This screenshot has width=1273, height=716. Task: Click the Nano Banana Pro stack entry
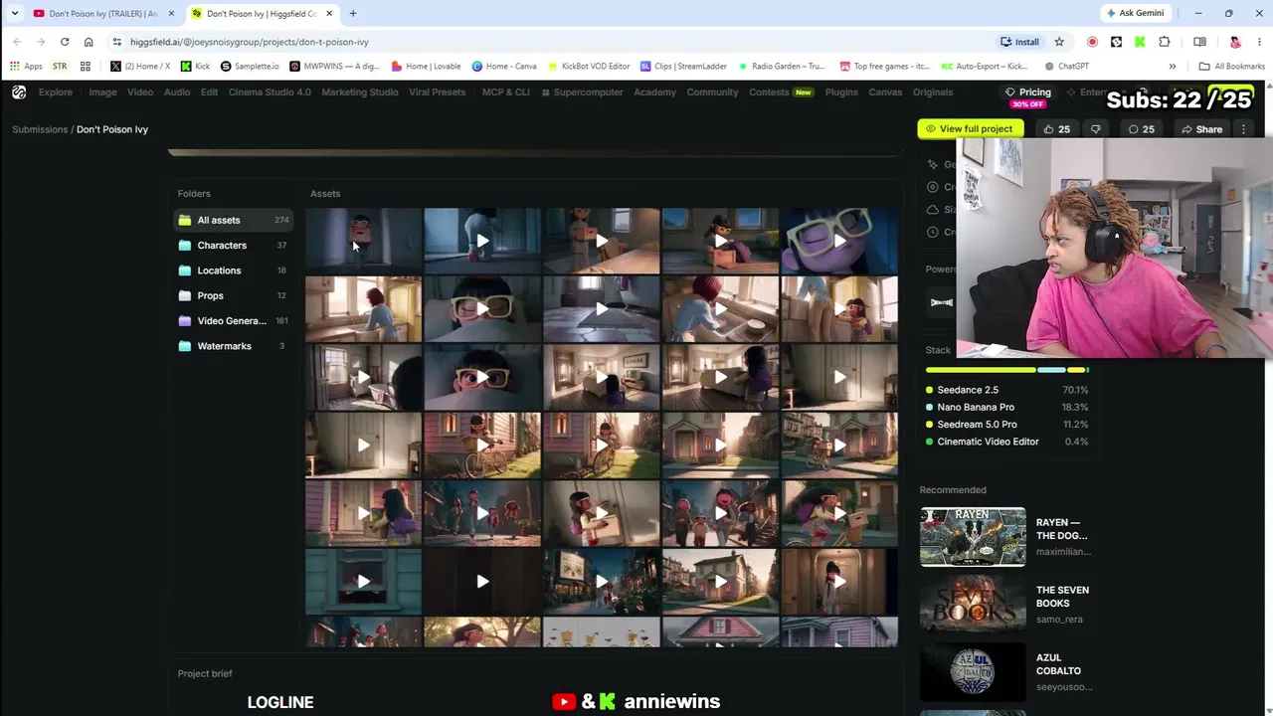pyautogui.click(x=1006, y=407)
